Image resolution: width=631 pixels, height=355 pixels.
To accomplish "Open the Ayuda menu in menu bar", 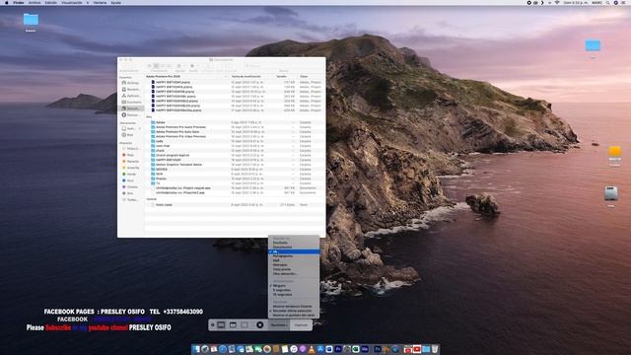I will (x=116, y=2).
